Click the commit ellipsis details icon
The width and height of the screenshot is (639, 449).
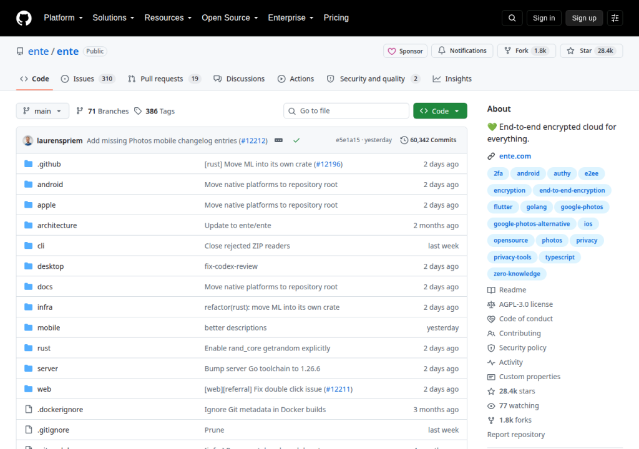[278, 140]
